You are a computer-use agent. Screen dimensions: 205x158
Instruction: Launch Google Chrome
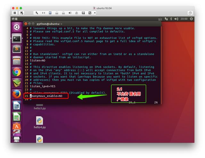click(x=17, y=72)
